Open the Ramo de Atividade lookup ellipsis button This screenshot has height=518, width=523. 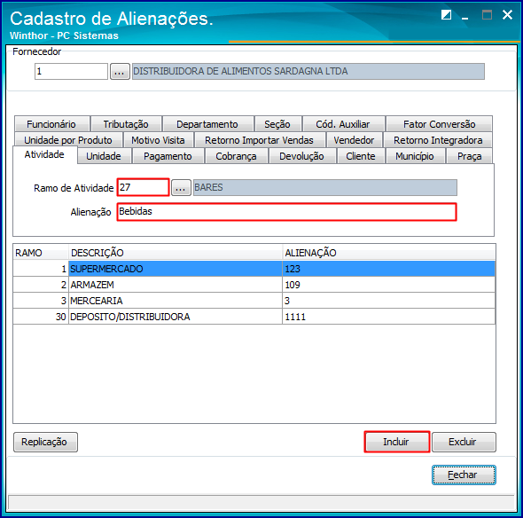pyautogui.click(x=181, y=187)
